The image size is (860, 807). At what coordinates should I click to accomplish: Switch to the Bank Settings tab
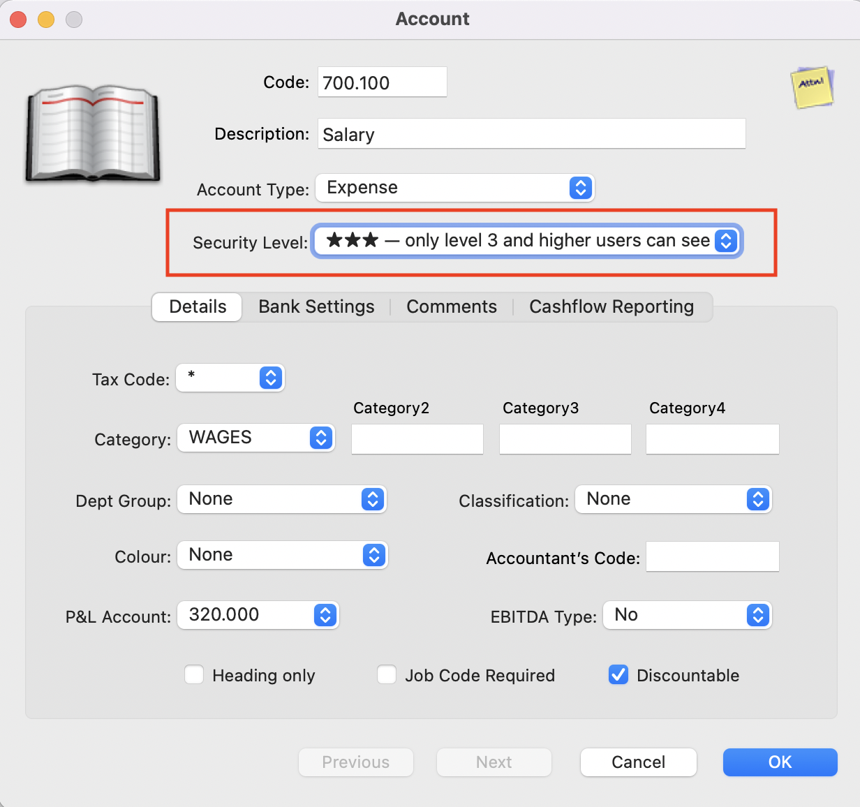pos(316,306)
